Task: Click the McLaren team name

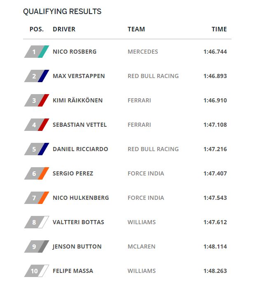Action: (x=142, y=247)
